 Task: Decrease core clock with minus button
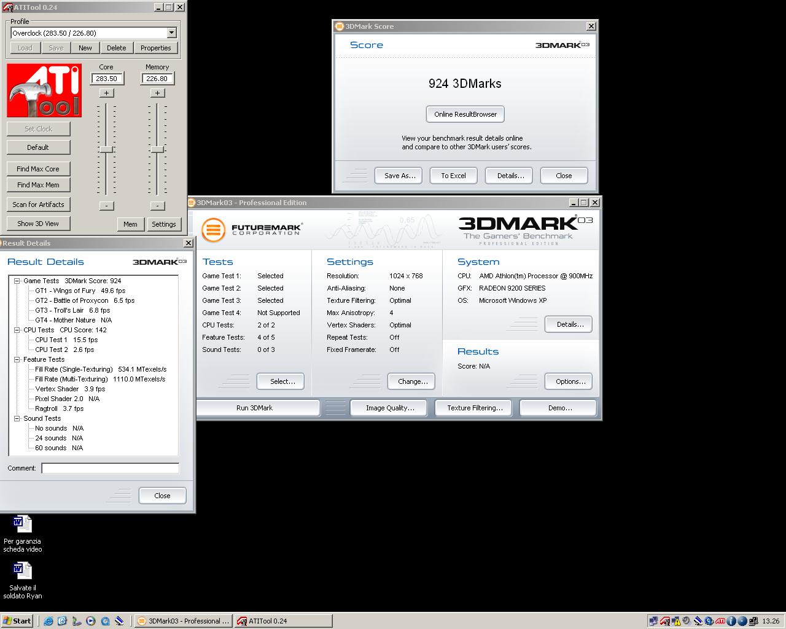click(x=106, y=206)
